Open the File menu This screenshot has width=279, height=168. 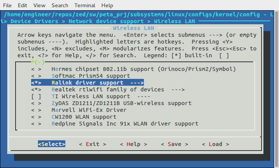7,6
